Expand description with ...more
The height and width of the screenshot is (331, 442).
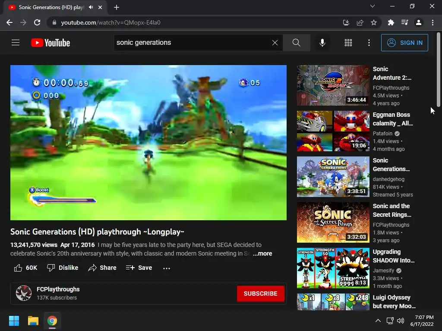coord(262,253)
